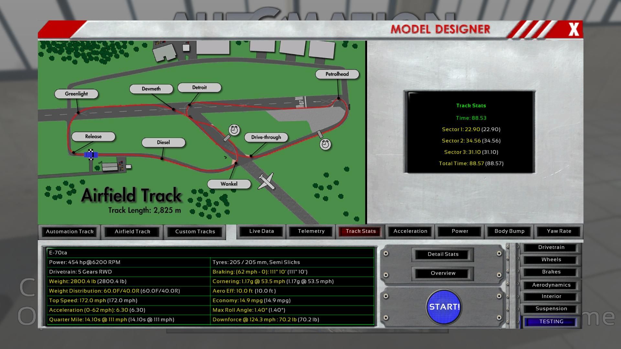Viewport: 621px width, 349px height.
Task: Go to the Drivetrain section
Action: tap(551, 248)
